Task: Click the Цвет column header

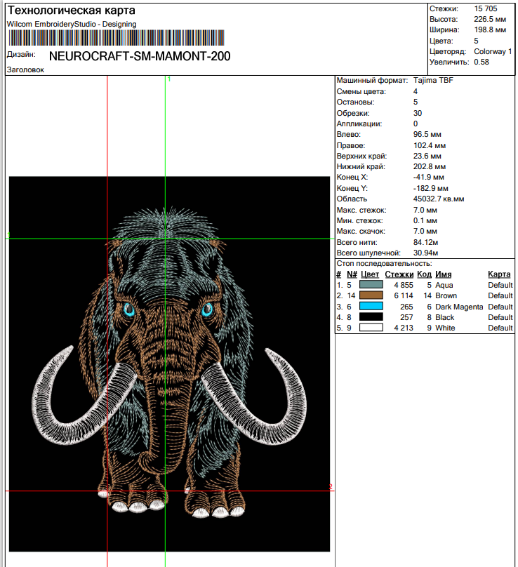Action: coord(370,274)
